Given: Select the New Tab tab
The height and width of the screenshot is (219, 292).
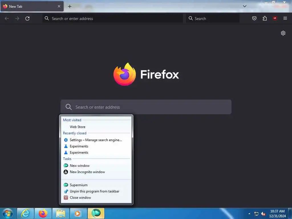Looking at the screenshot, I should point(32,6).
